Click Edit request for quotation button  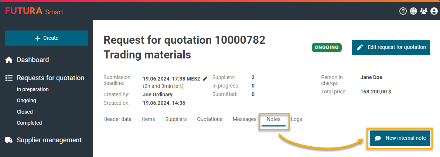click(x=391, y=47)
